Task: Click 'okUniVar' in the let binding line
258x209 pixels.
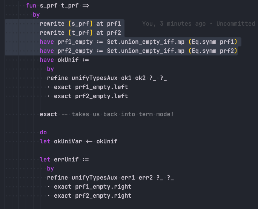Action: click(68, 141)
